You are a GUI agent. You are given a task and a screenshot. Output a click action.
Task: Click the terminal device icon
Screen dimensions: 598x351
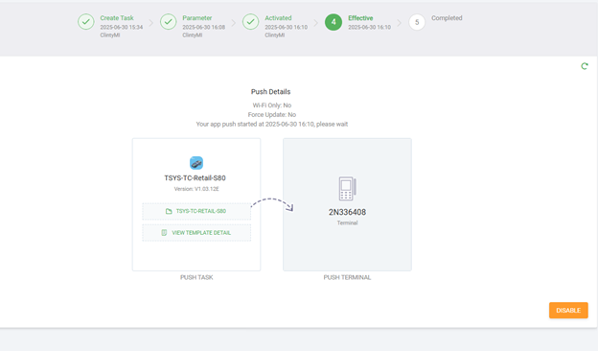coord(347,188)
